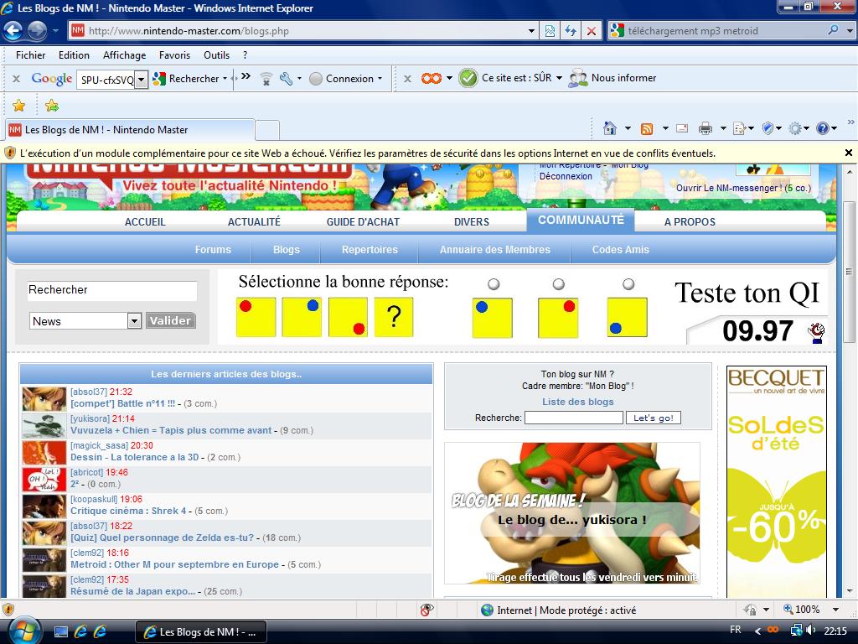The width and height of the screenshot is (858, 644).
Task: Click the Déconnexion link
Action: (566, 176)
